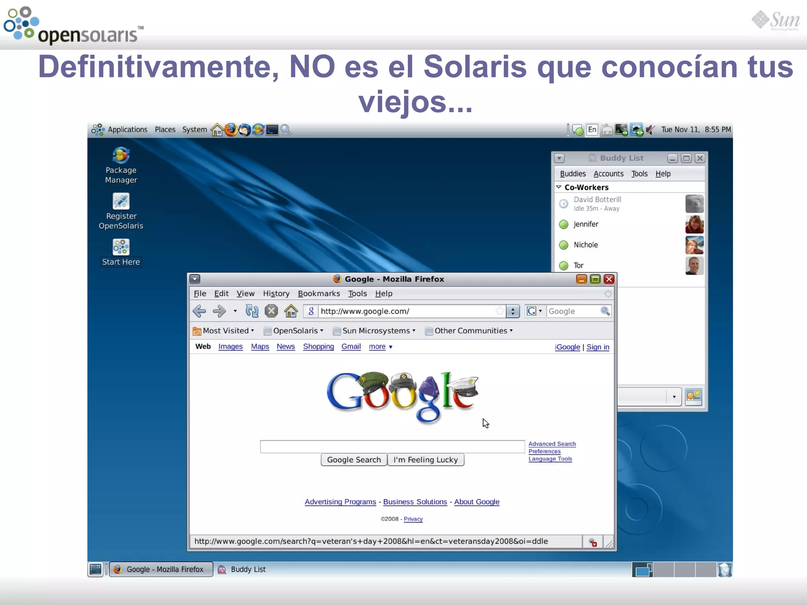Click the Firefox Stop button

point(271,311)
